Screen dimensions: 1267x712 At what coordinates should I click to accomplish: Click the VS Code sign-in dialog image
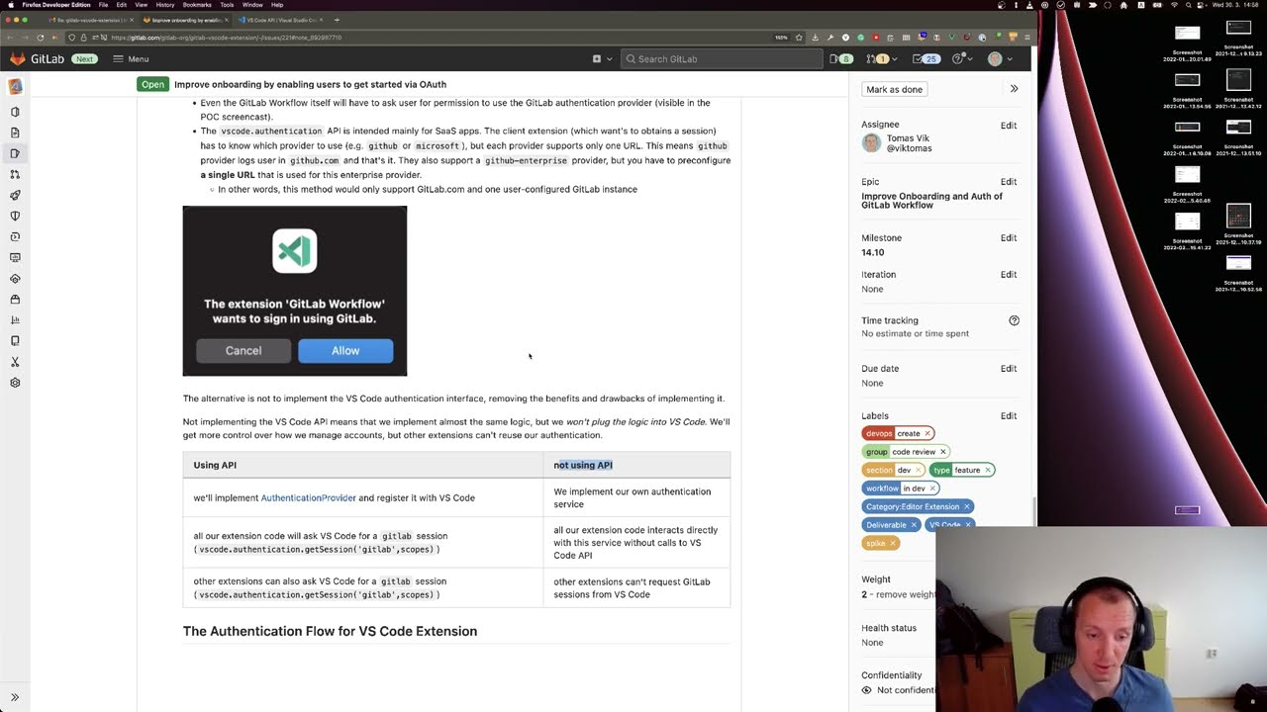[295, 291]
